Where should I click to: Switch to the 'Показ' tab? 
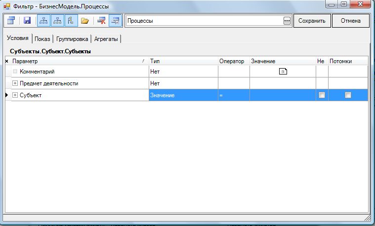pyautogui.click(x=42, y=39)
